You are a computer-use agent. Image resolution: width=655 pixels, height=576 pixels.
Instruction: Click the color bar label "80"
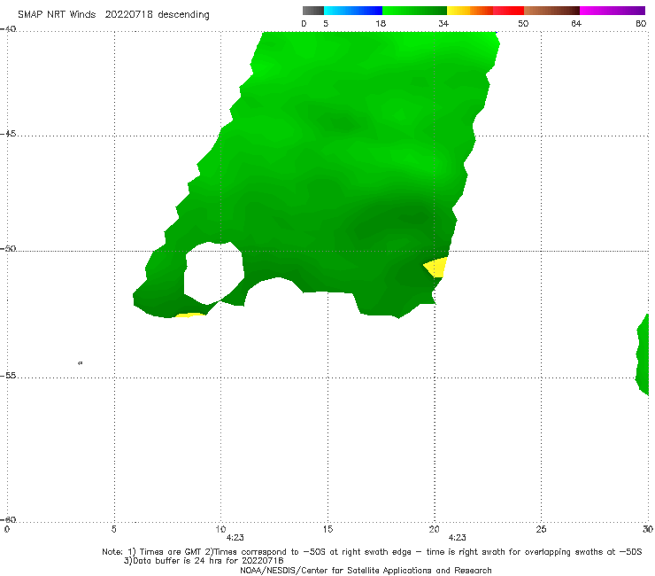tap(641, 23)
